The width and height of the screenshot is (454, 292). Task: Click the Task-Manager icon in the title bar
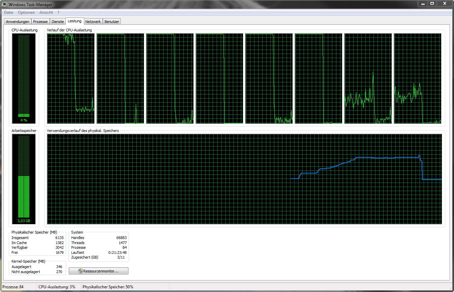[5, 4]
